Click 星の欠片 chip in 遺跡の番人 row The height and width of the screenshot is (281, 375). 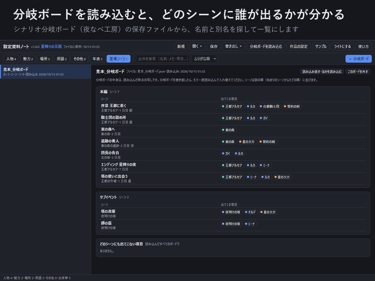coord(247,142)
